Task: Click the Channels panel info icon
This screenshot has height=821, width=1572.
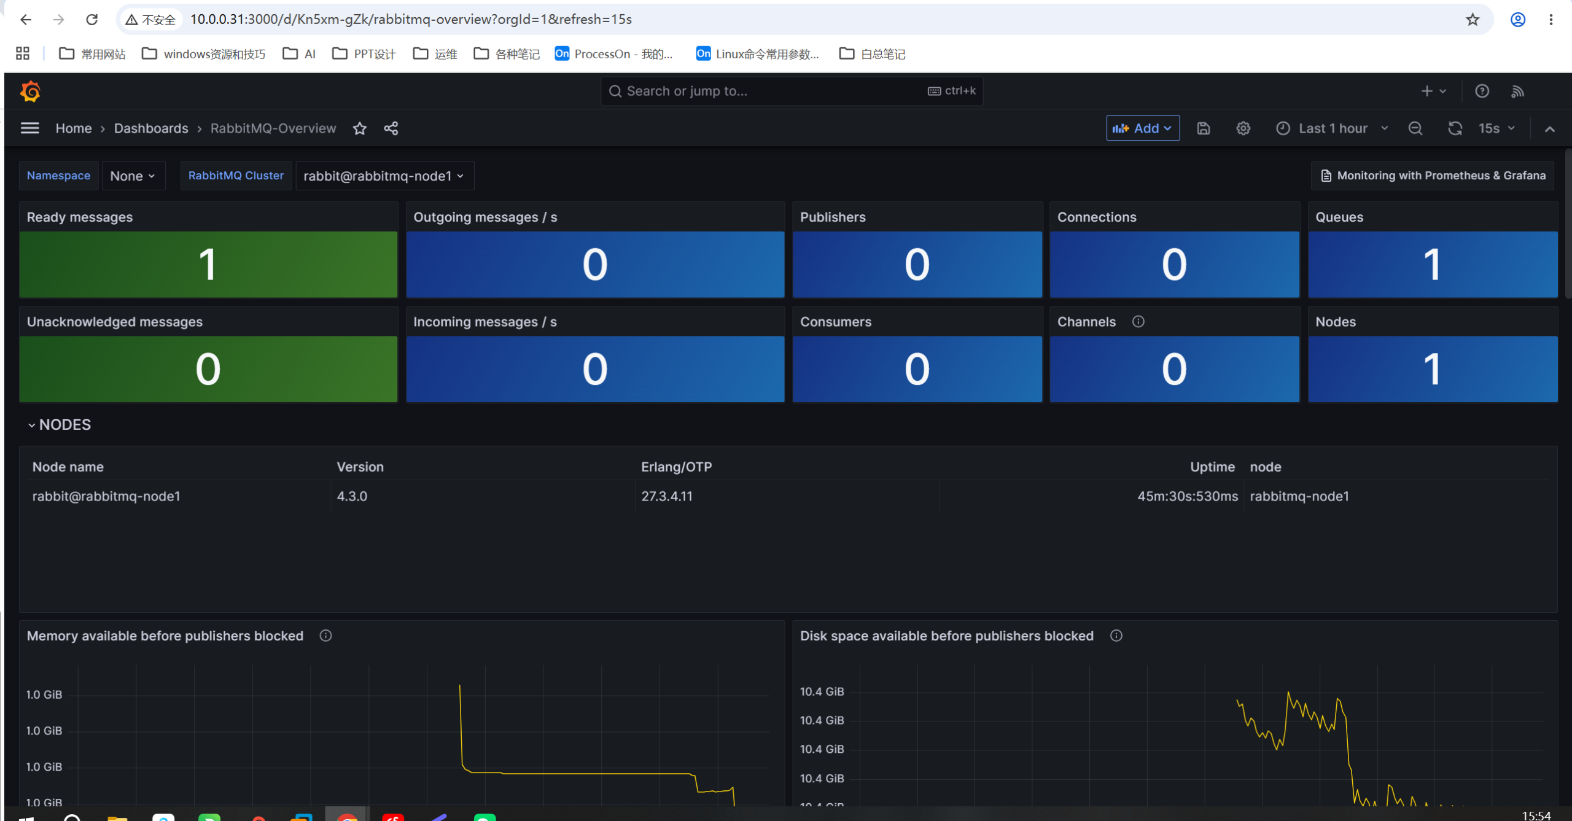Action: point(1138,322)
